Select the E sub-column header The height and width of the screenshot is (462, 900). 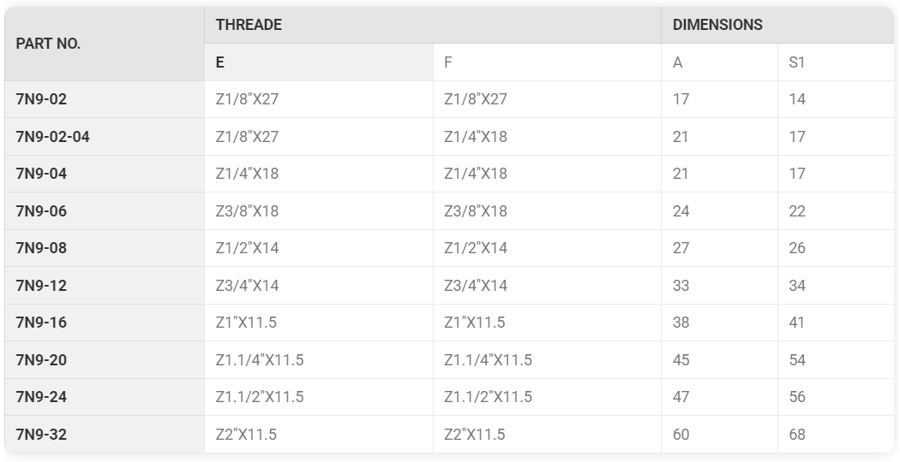point(319,62)
